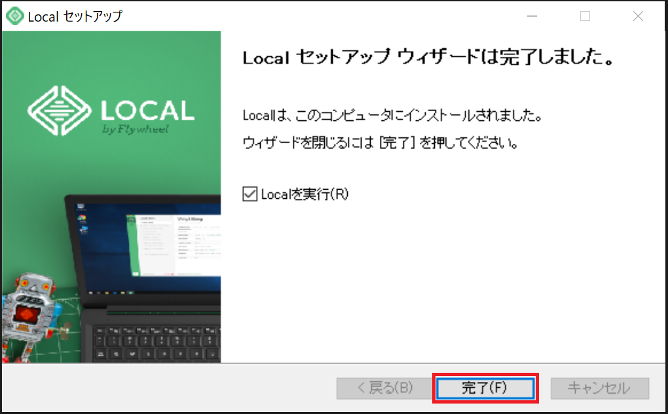This screenshot has height=414, width=668.
Task: Click the キャンセル cancel button
Action: click(599, 388)
